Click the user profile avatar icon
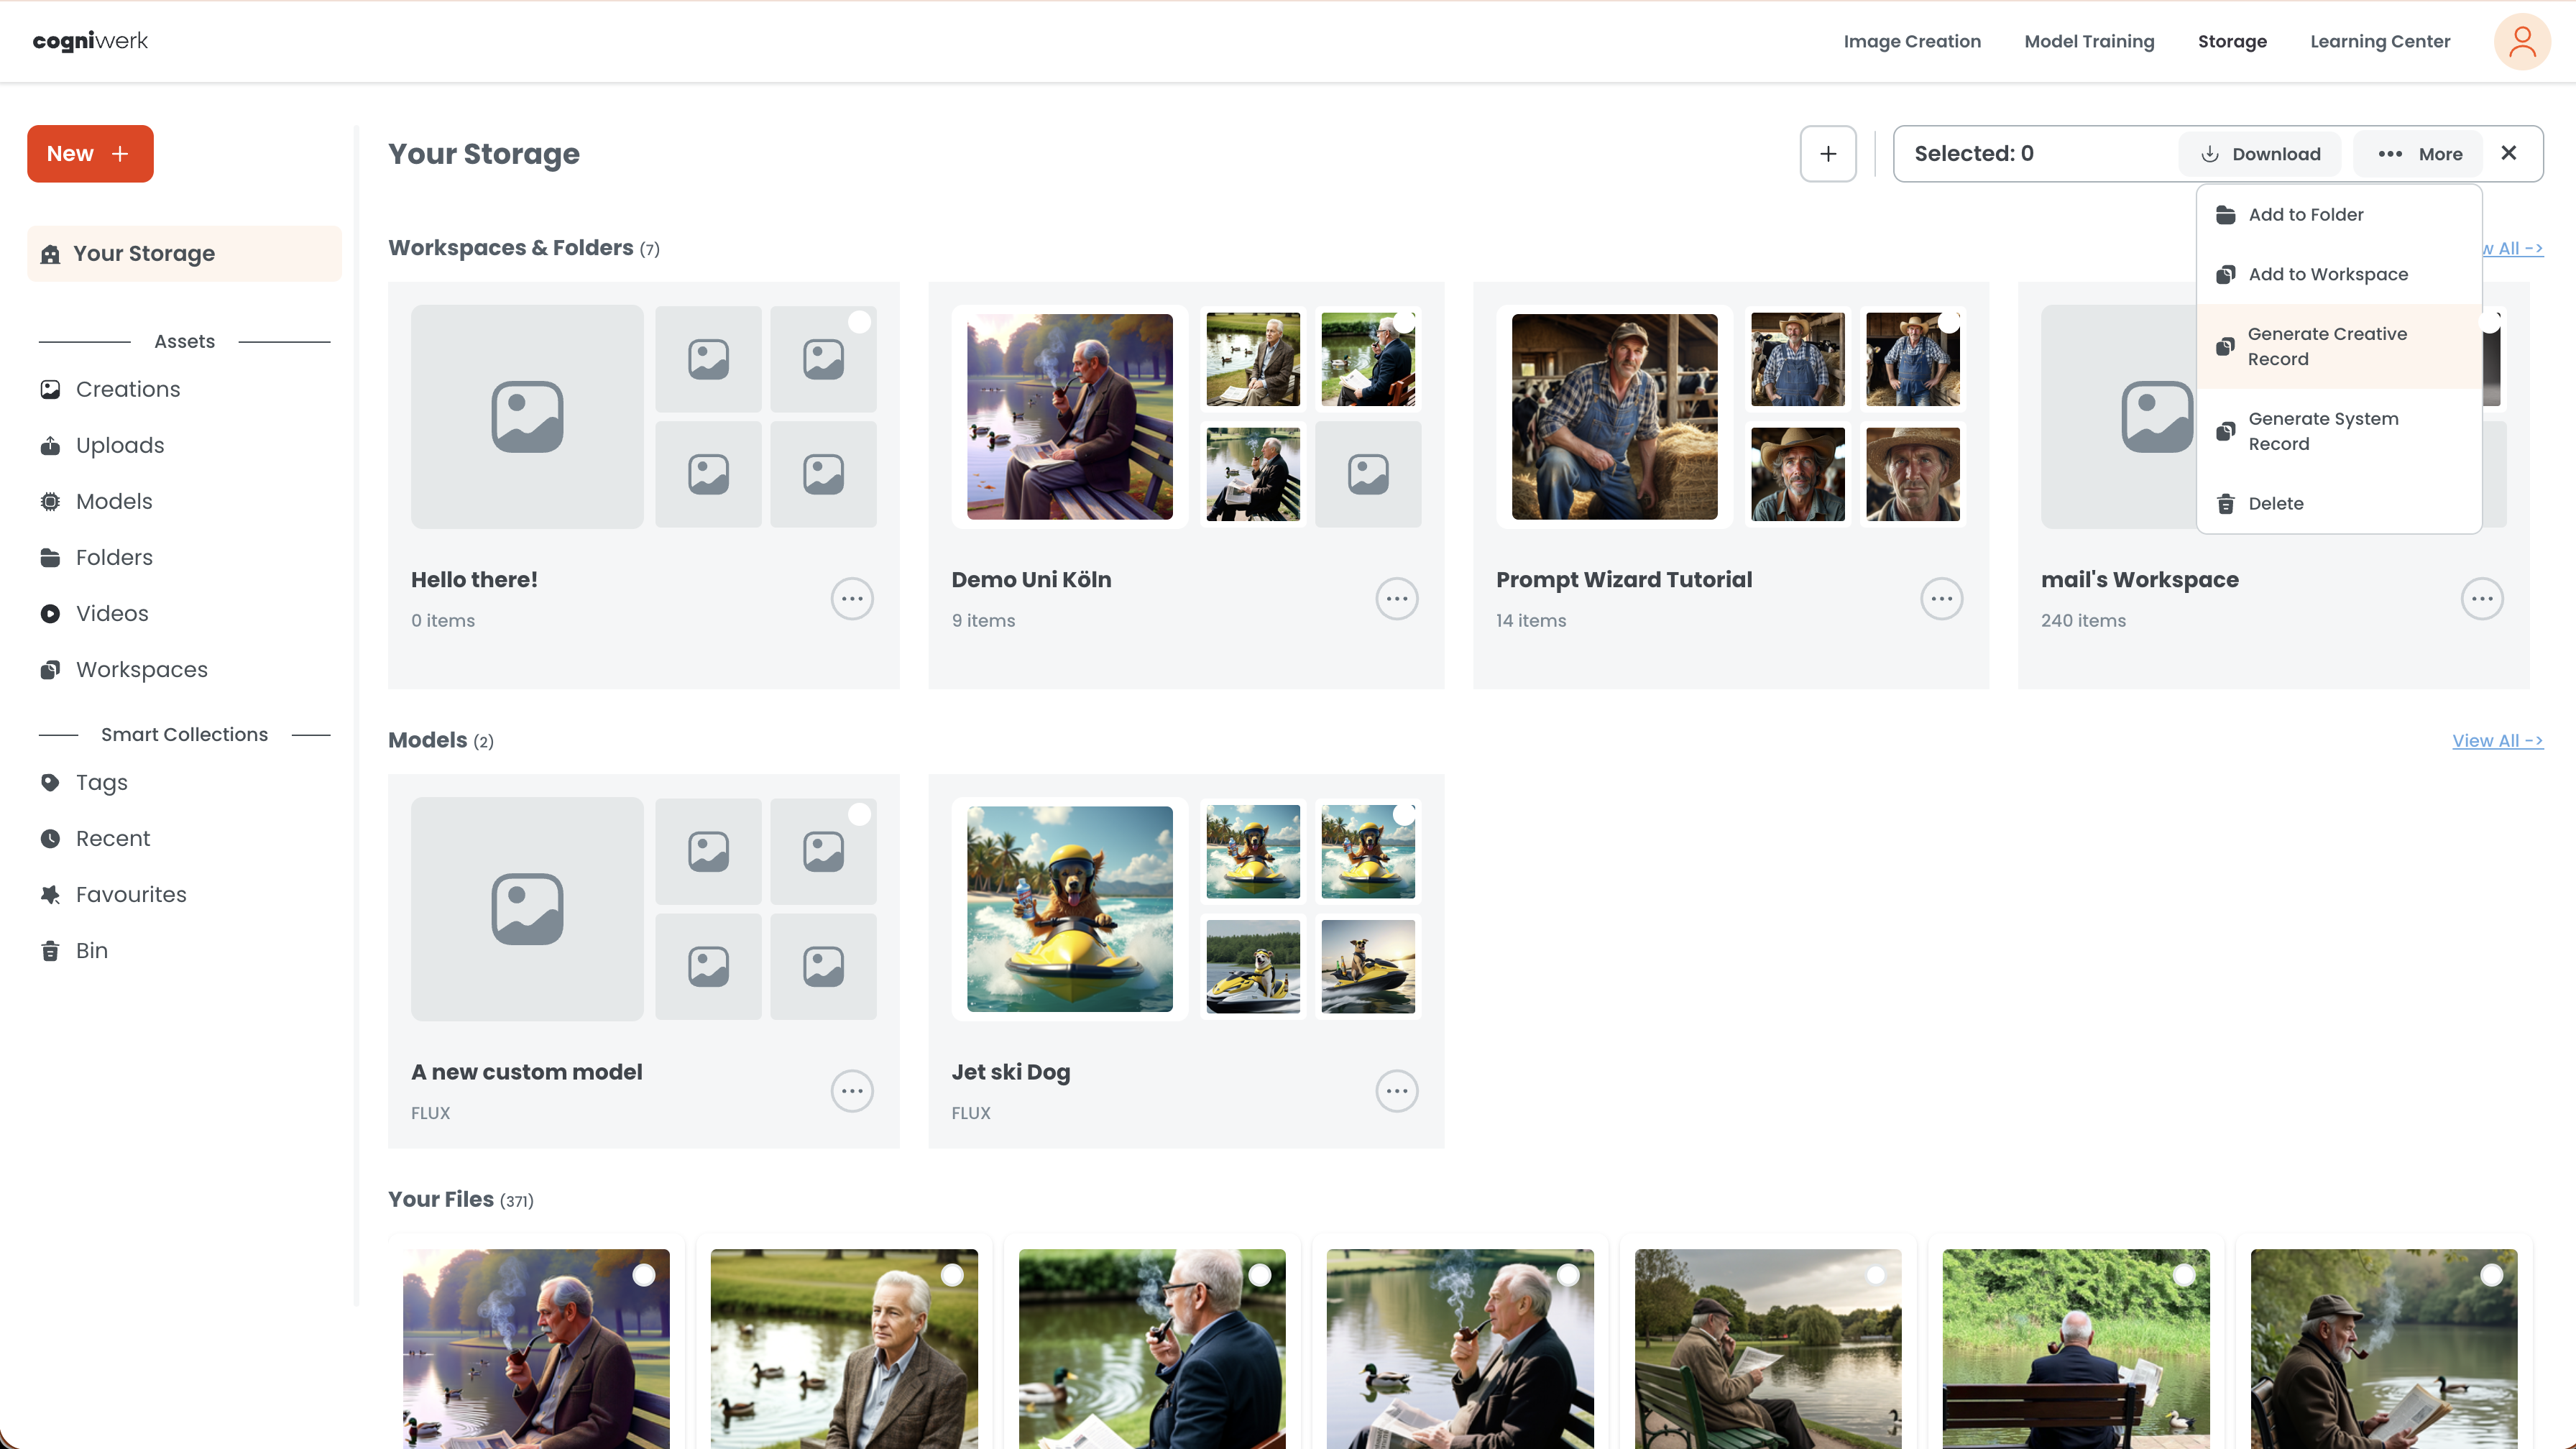2576x1449 pixels. (x=2521, y=41)
